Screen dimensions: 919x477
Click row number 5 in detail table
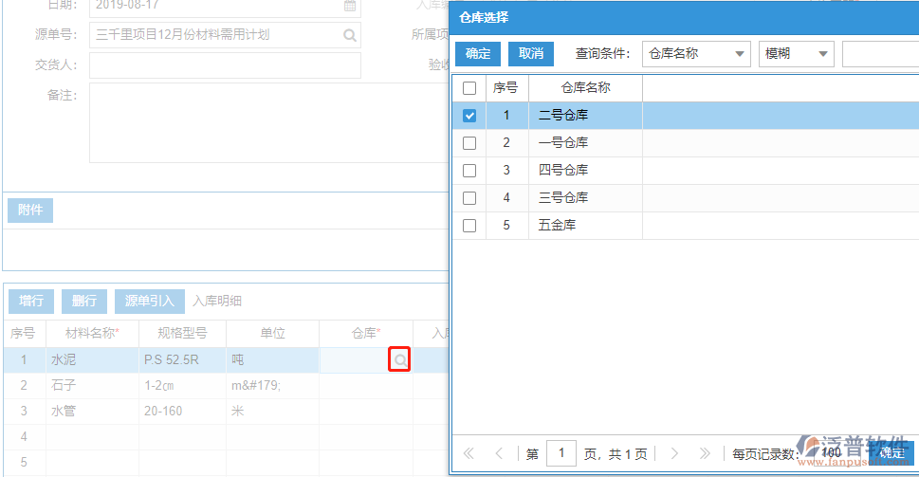(24, 463)
